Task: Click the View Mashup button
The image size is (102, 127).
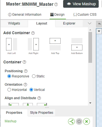Action: coord(81,4)
